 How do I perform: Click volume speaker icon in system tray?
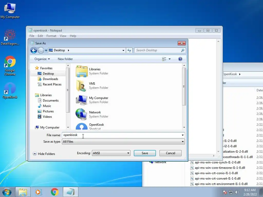pyautogui.click(x=237, y=192)
